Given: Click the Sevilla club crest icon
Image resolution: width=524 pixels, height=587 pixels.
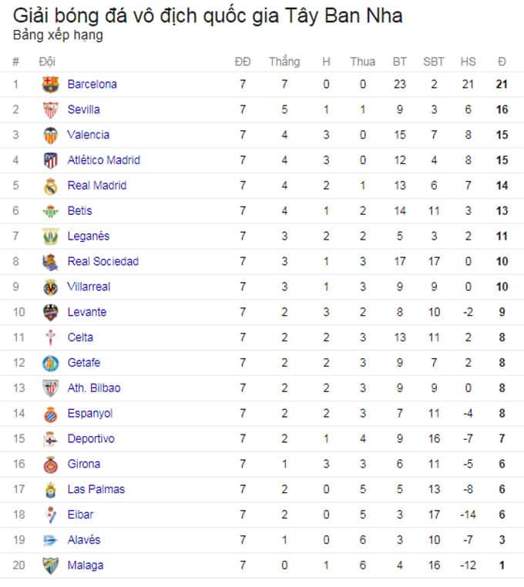Looking at the screenshot, I should (51, 110).
